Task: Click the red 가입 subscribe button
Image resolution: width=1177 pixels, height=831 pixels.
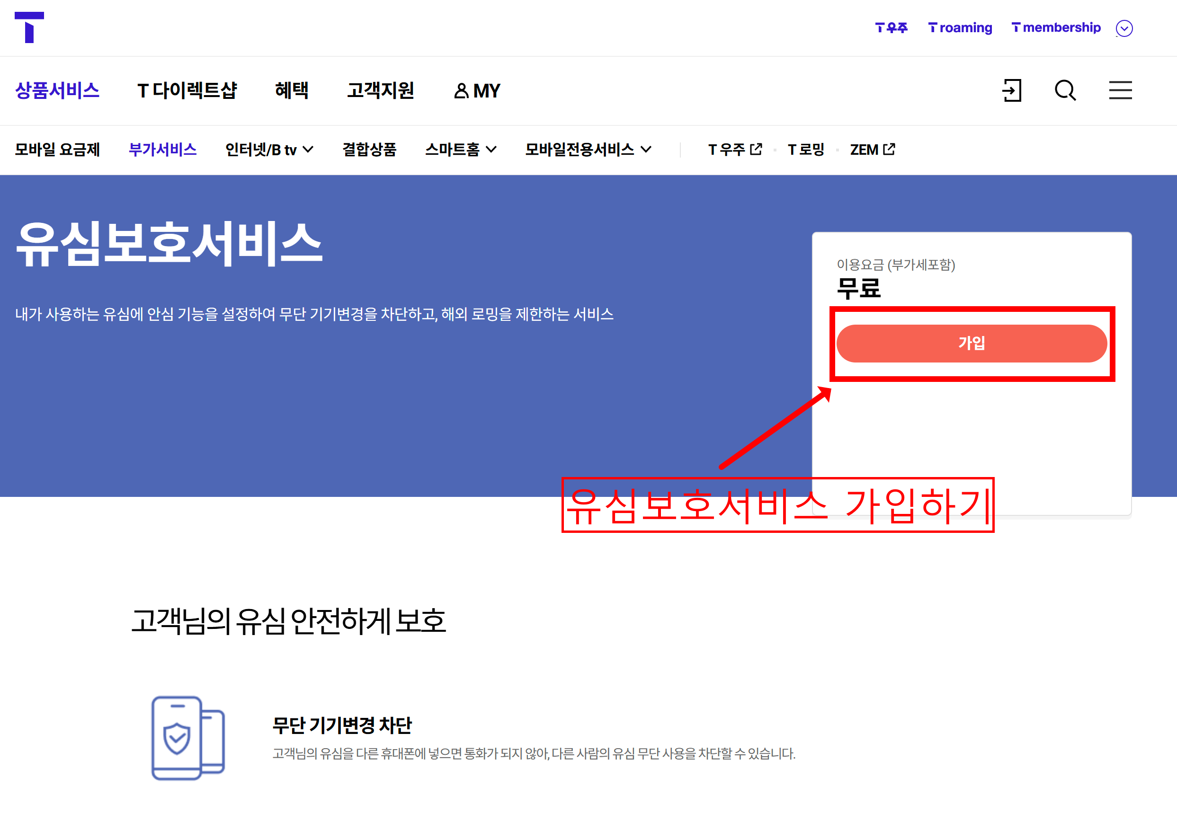Action: click(972, 343)
